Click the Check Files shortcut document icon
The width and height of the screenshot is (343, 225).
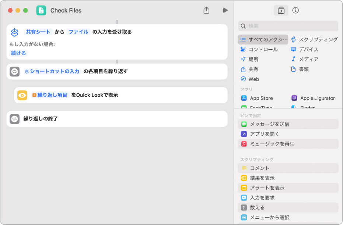click(x=41, y=10)
